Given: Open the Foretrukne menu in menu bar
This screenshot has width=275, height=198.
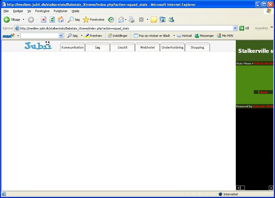Looking at the screenshot, I should pos(42,11).
